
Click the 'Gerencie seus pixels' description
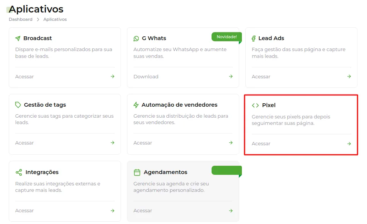point(291,120)
